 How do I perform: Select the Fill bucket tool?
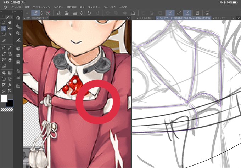pos(4,73)
